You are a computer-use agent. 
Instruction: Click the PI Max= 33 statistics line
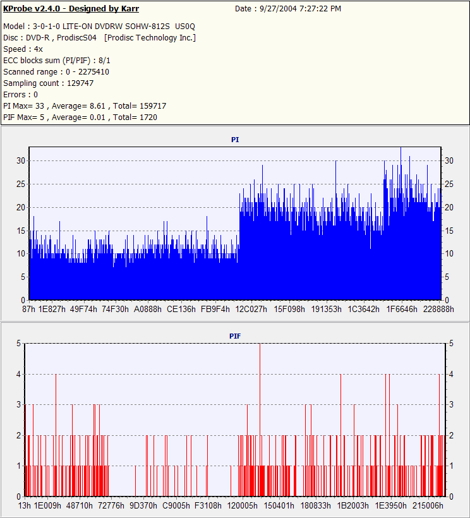point(85,105)
